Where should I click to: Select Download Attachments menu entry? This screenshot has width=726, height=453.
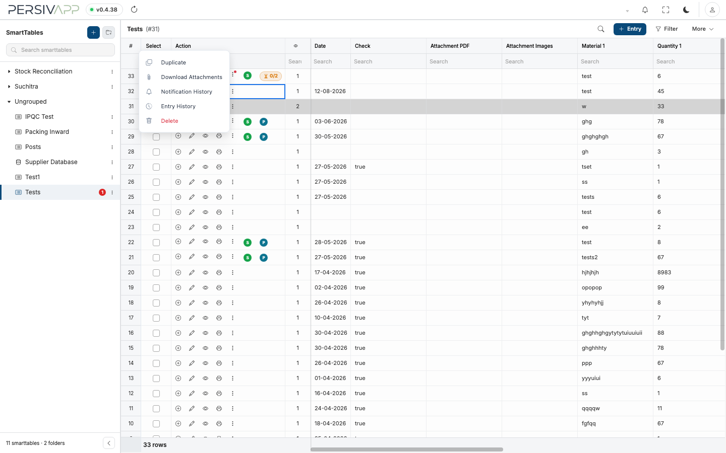pos(184,77)
